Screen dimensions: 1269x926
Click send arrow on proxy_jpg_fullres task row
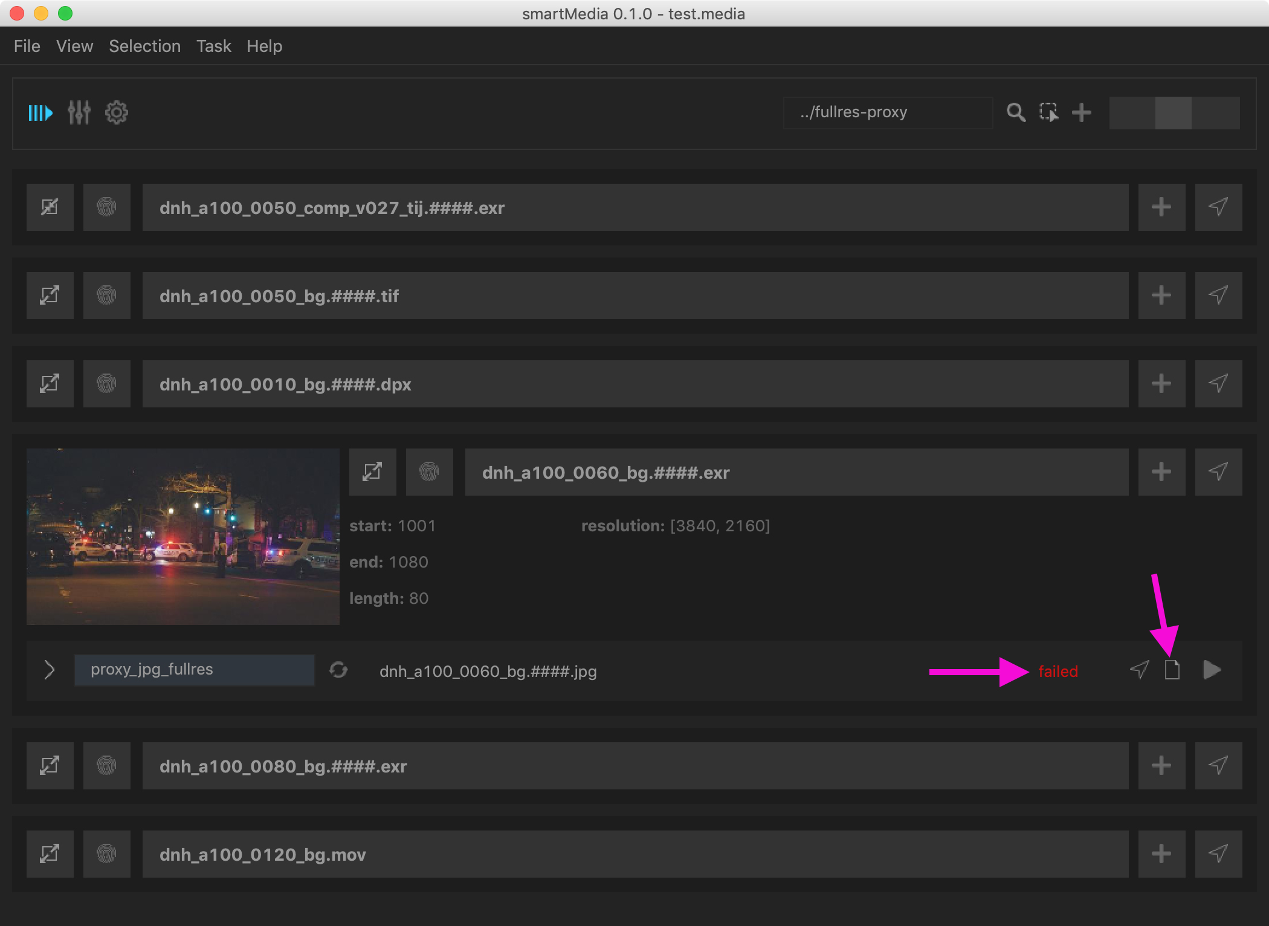click(1139, 670)
